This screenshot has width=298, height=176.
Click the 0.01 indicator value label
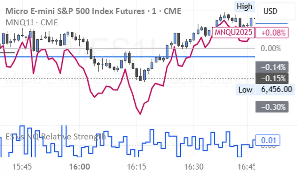[x=268, y=140]
